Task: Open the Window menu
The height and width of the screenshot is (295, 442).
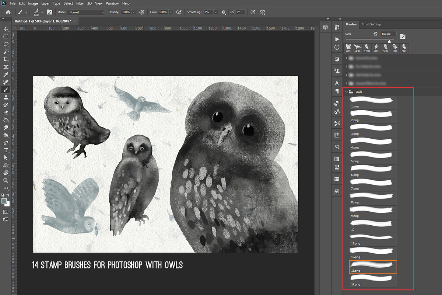Action: (112, 3)
